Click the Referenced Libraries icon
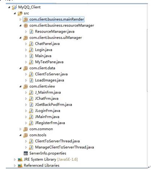 20,166
